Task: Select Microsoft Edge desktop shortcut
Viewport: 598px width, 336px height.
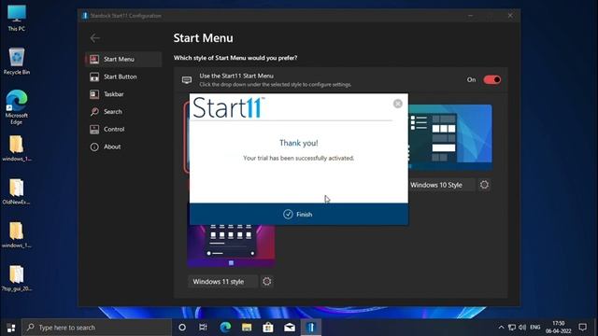Action: coord(17,107)
